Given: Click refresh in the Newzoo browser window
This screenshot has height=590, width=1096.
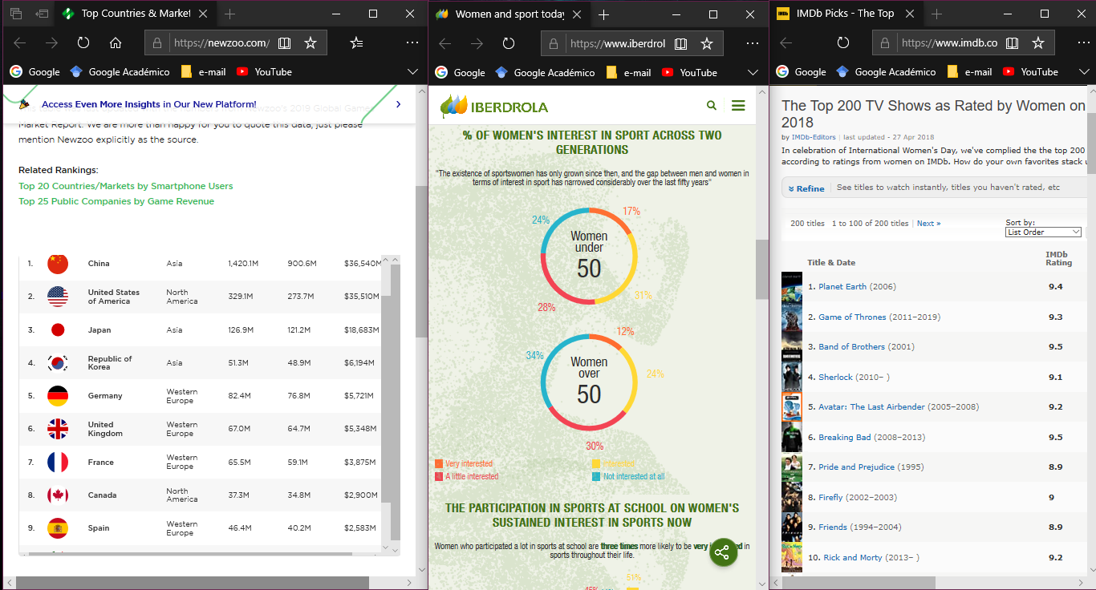Looking at the screenshot, I should pyautogui.click(x=83, y=43).
